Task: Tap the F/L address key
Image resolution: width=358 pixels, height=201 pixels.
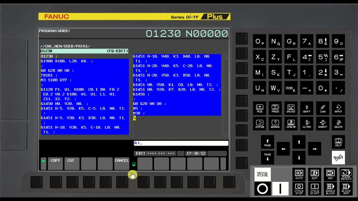Action: click(291, 57)
